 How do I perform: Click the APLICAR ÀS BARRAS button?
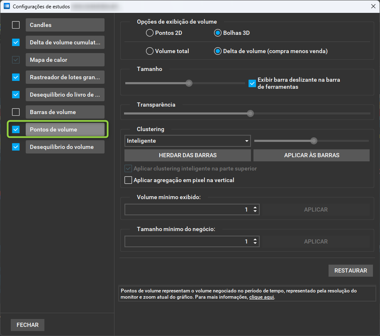312,155
